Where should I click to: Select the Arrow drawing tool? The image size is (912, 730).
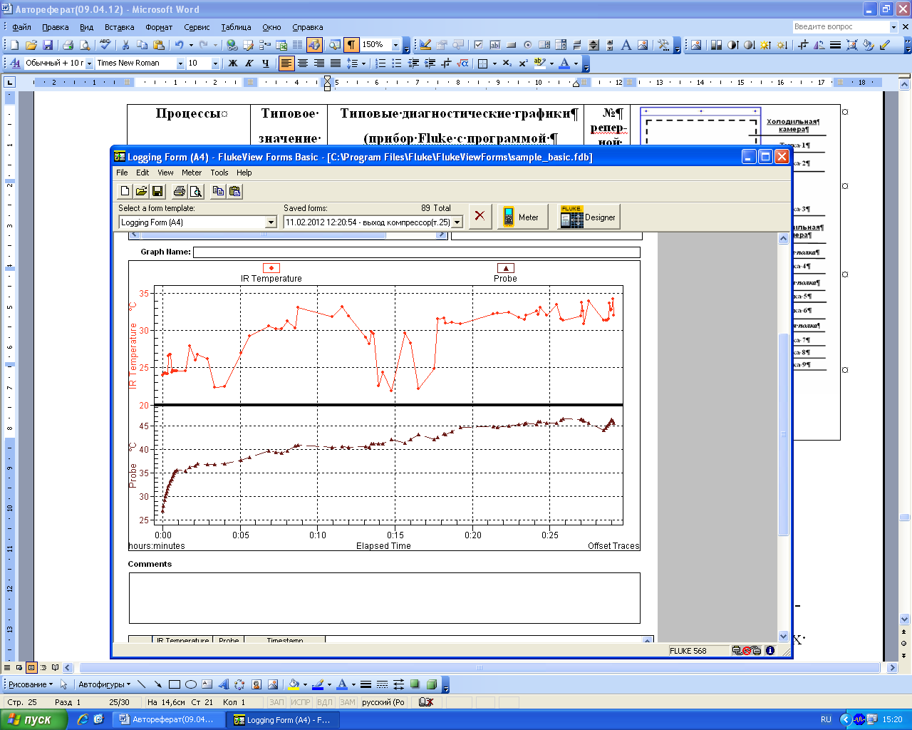(157, 684)
